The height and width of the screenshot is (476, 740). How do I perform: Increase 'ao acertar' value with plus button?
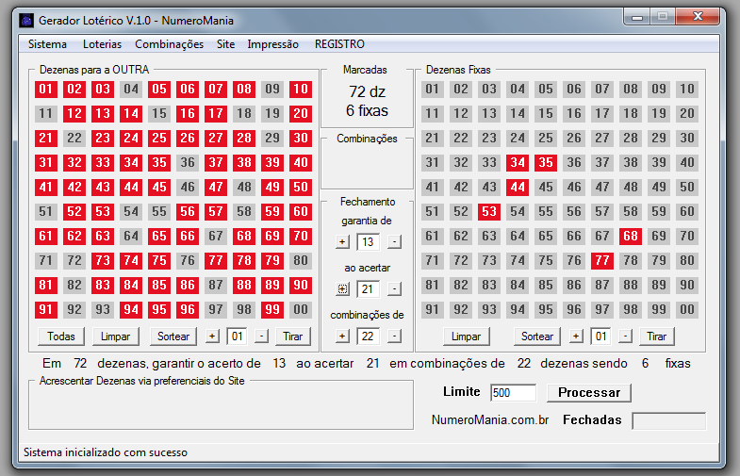342,288
